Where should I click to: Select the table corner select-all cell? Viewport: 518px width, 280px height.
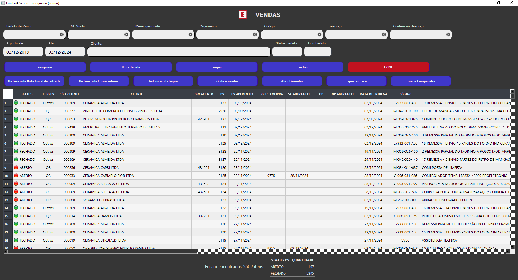tap(8, 94)
